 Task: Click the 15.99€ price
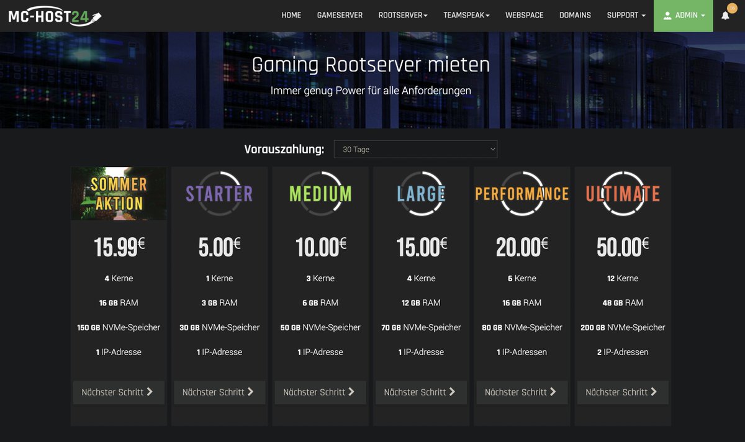coord(119,247)
